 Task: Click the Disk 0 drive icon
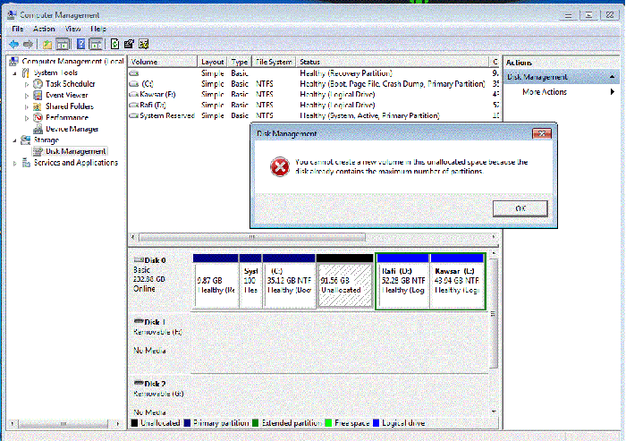(x=139, y=259)
